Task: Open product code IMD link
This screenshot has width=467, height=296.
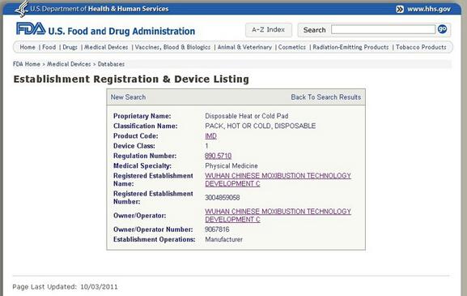Action: click(210, 136)
